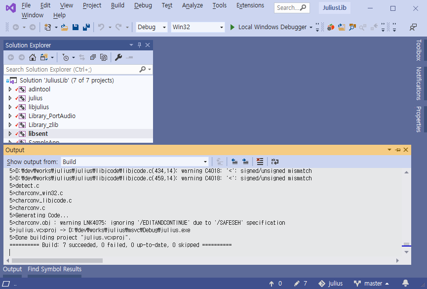Click the Save floppy disk icon
The height and width of the screenshot is (289, 427).
76,27
